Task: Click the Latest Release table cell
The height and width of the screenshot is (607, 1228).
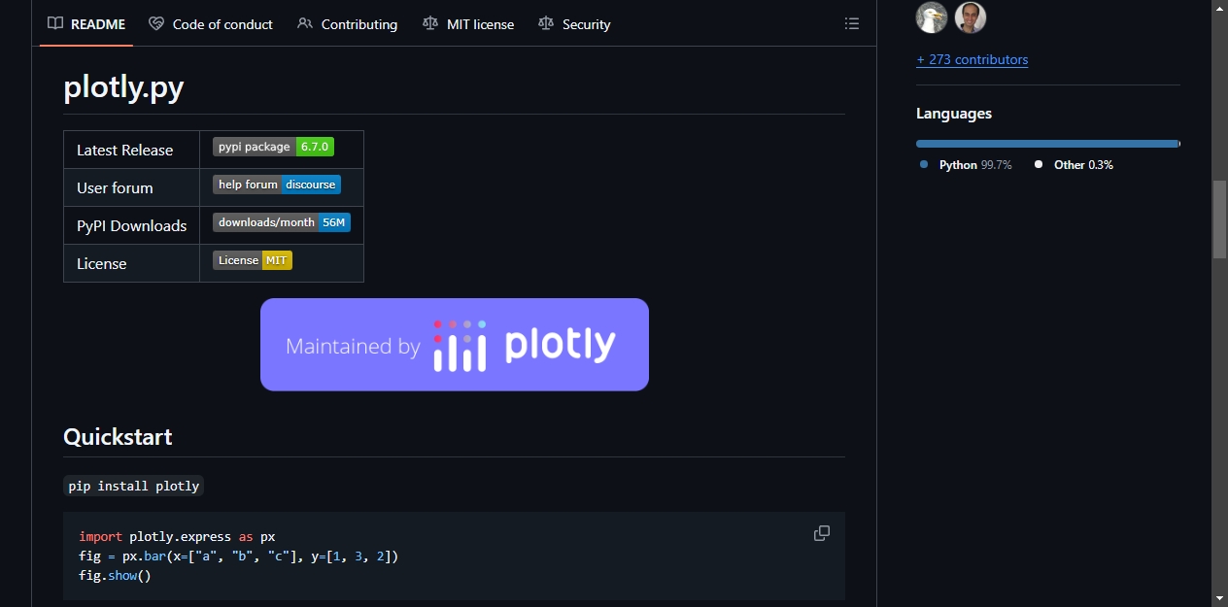Action: (x=131, y=150)
